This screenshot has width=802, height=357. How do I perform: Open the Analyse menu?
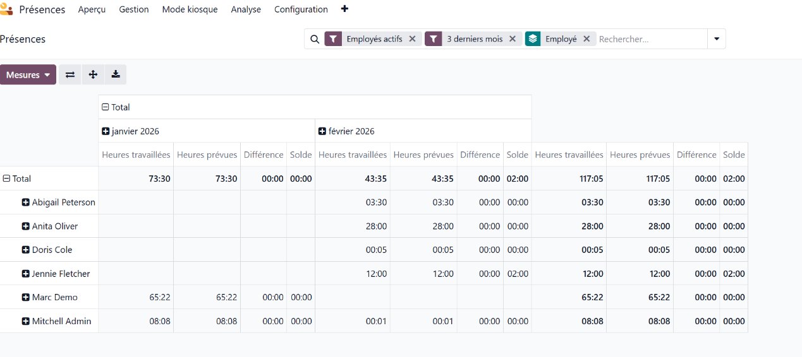[x=246, y=9]
